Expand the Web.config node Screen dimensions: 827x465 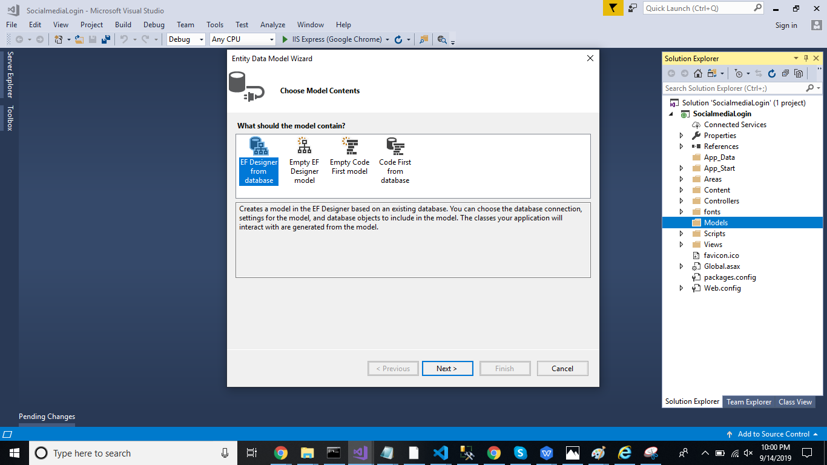click(682, 288)
